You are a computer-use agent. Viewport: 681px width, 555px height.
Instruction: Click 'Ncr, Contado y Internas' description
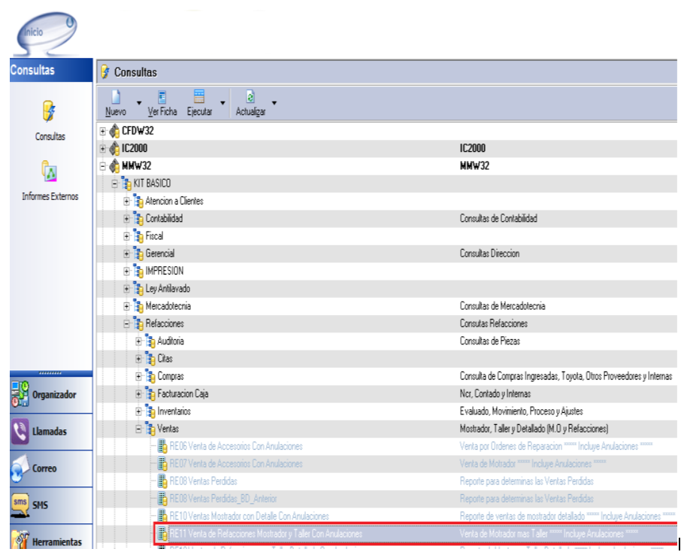(x=495, y=394)
